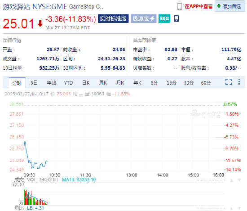Click the 52周区间 value 9.95-64.83
The image size is (247, 211).
(113, 68)
